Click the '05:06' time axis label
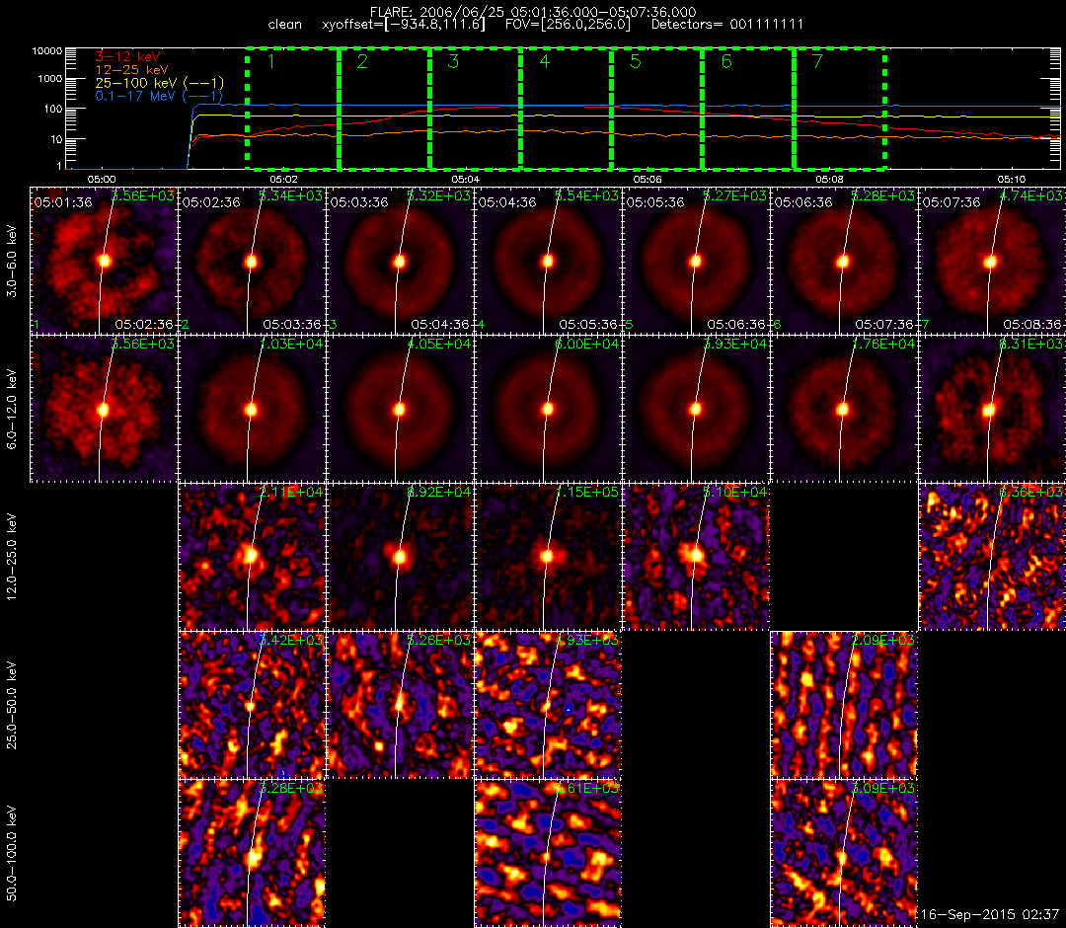Image resolution: width=1066 pixels, height=928 pixels. tap(647, 180)
